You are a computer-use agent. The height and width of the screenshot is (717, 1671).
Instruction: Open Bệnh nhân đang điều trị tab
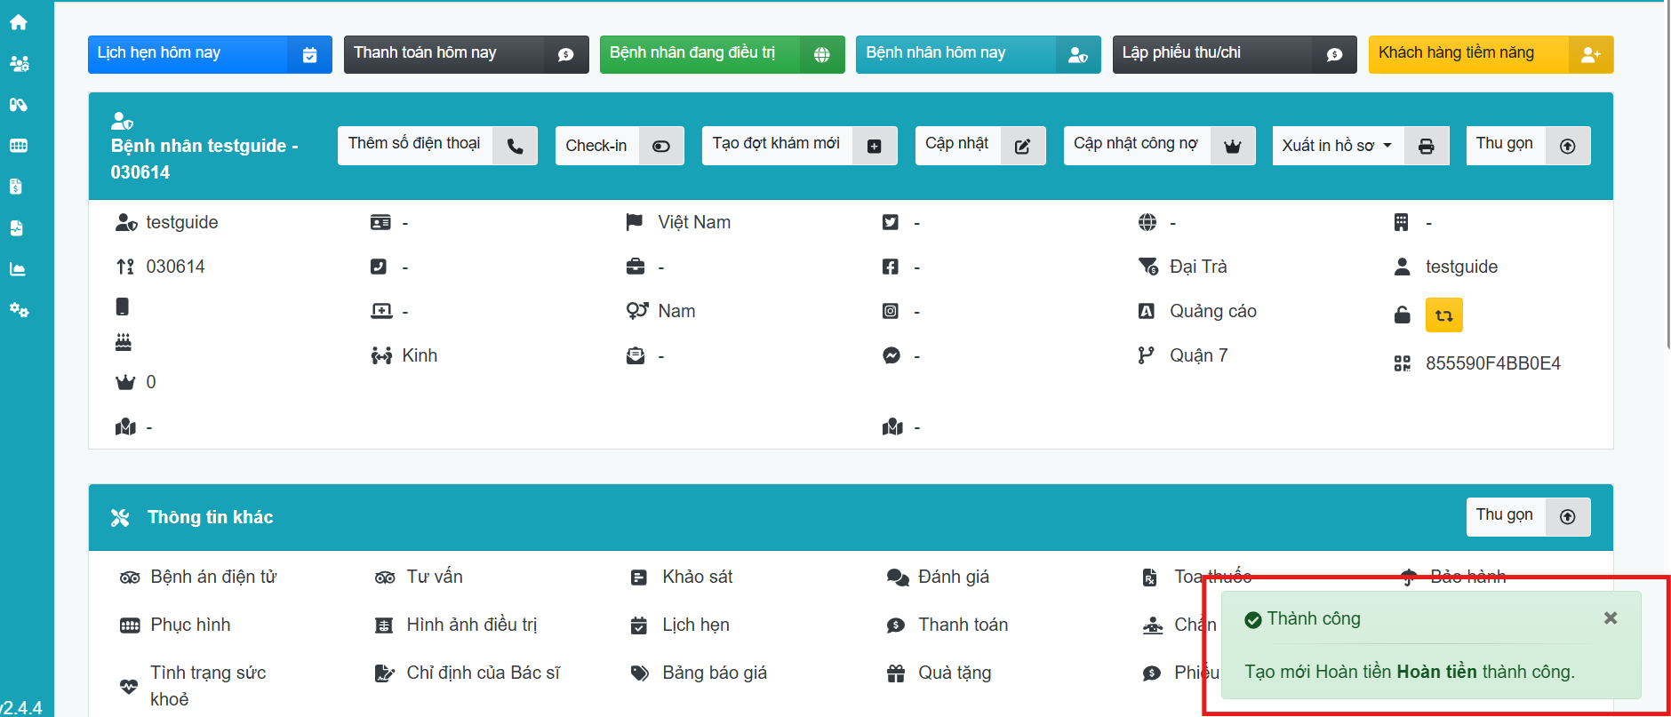[x=721, y=54]
